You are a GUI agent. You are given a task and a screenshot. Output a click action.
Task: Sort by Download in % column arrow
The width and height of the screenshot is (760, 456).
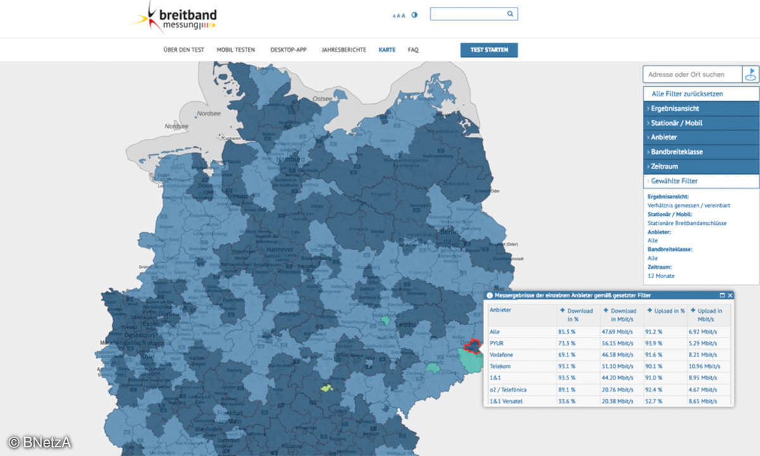562,311
